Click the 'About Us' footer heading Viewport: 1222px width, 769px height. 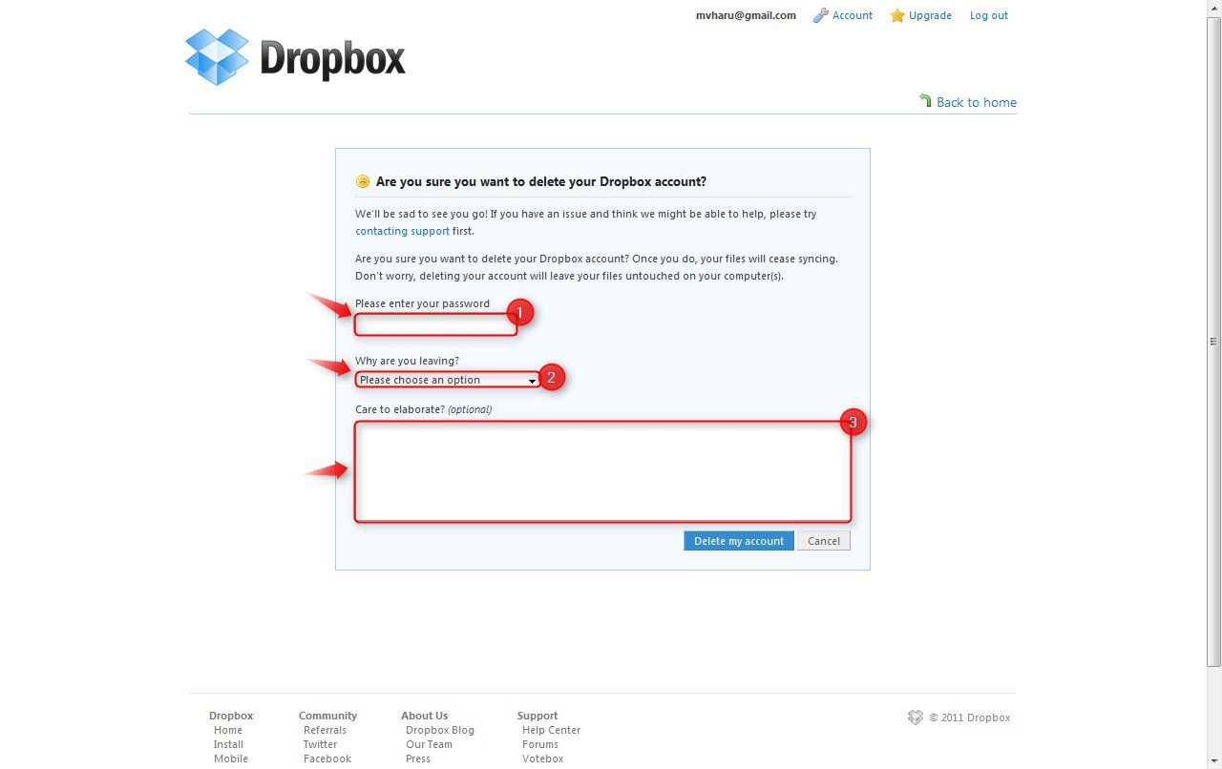[424, 716]
